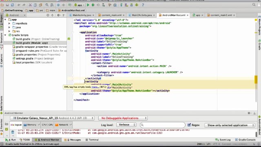Switch to the content_main.xml tab
Image resolution: width=261 pixels, height=147 pixels.
point(111,15)
